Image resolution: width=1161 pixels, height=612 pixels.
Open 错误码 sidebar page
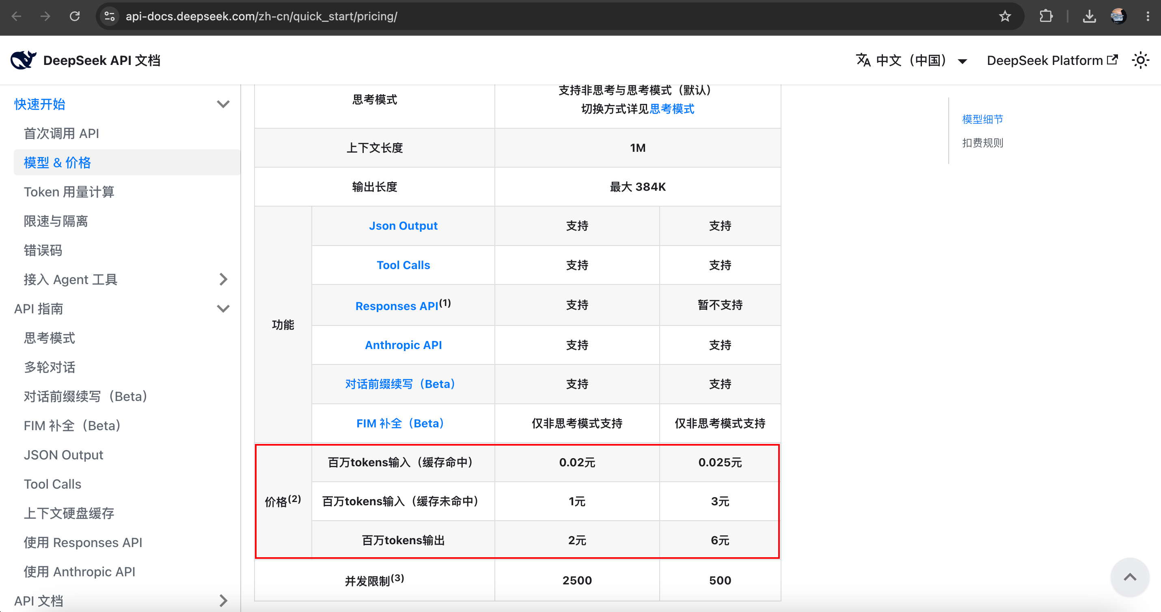click(43, 250)
